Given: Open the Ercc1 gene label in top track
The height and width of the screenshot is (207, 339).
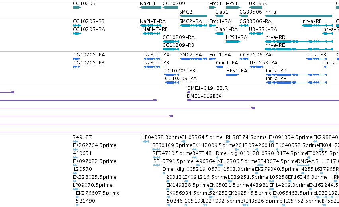Looking at the screenshot, I should [216, 4].
